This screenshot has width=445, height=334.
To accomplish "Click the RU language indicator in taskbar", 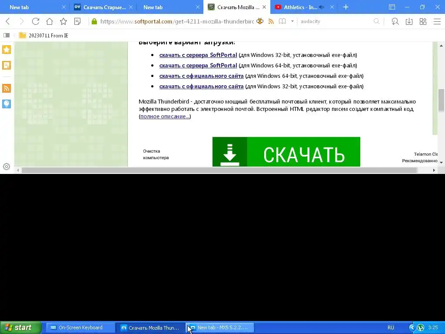I will coord(391,327).
